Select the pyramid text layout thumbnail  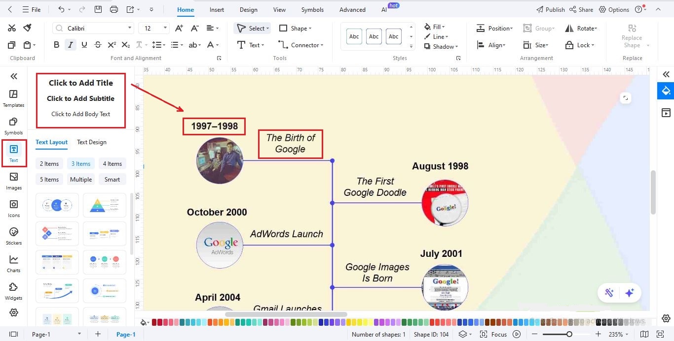[x=104, y=205]
